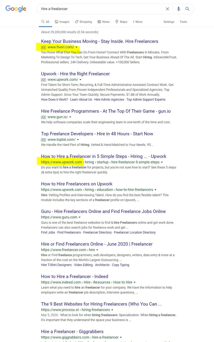Expand dropdown next to Indeed 'How to Hire' URL
The image size is (214, 342).
point(135,282)
